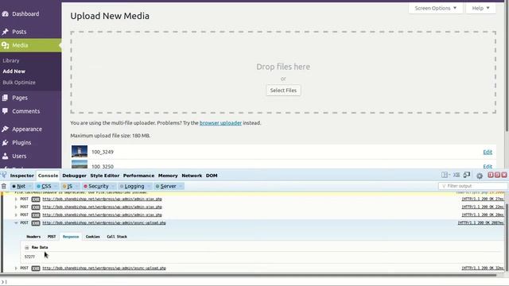Viewport: 509px width, 286px height.
Task: Click Edit link for 100_3249
Action: point(488,152)
